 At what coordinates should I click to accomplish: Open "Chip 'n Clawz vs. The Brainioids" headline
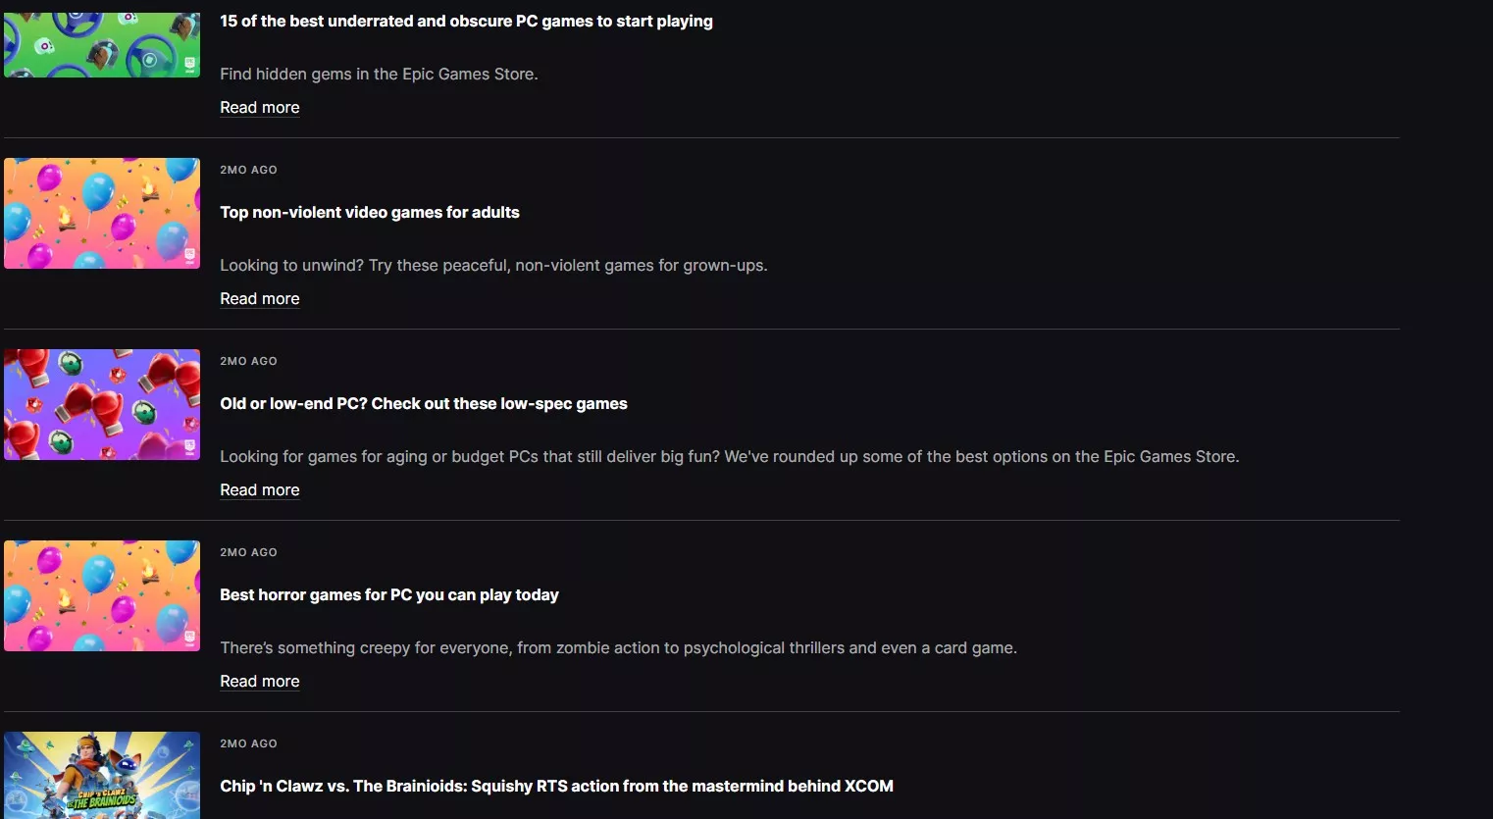click(x=556, y=787)
